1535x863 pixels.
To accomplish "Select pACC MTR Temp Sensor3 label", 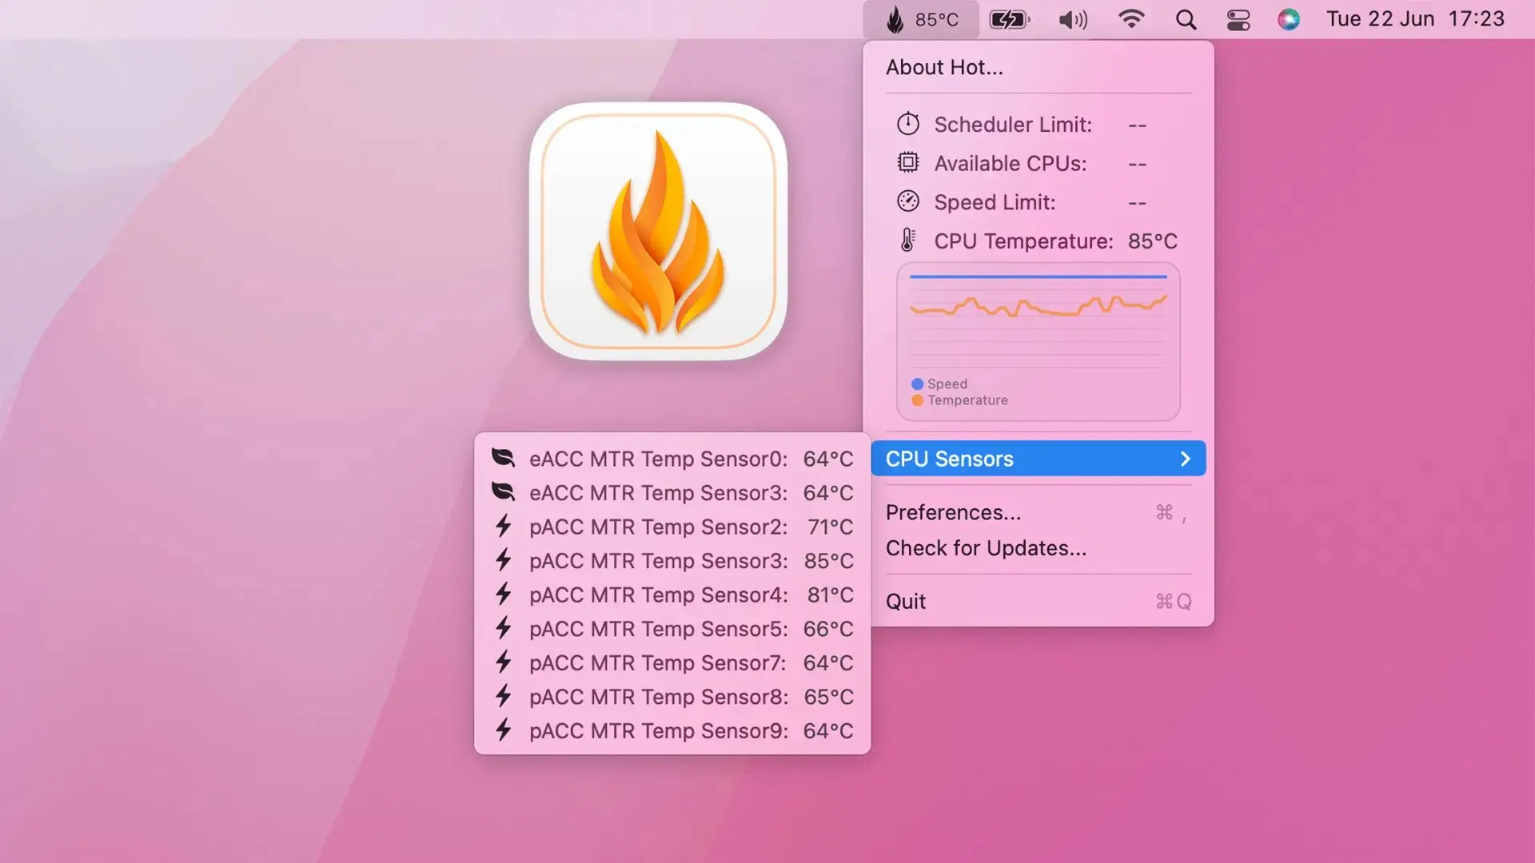I will (x=658, y=561).
